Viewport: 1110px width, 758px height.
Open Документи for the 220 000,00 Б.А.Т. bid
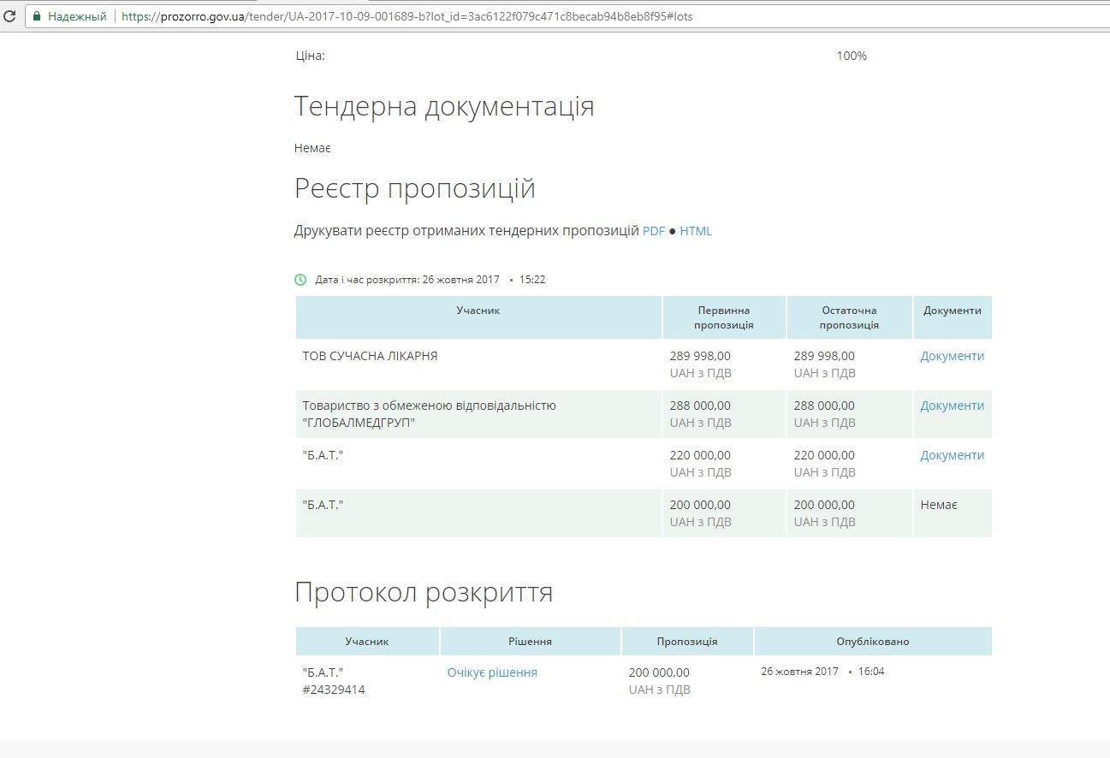pos(952,455)
